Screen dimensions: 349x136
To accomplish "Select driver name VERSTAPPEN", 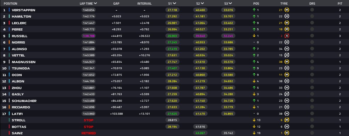I will point(23,10).
